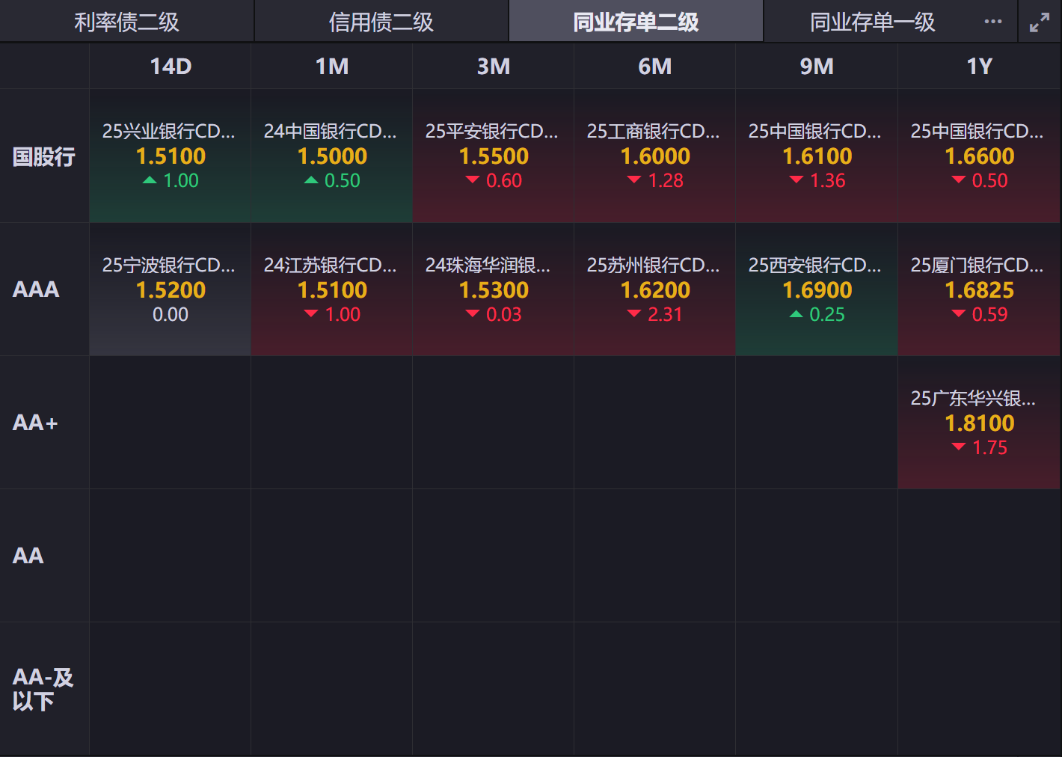Select the 同业存单二级 tab
The image size is (1062, 757).
pyautogui.click(x=636, y=22)
